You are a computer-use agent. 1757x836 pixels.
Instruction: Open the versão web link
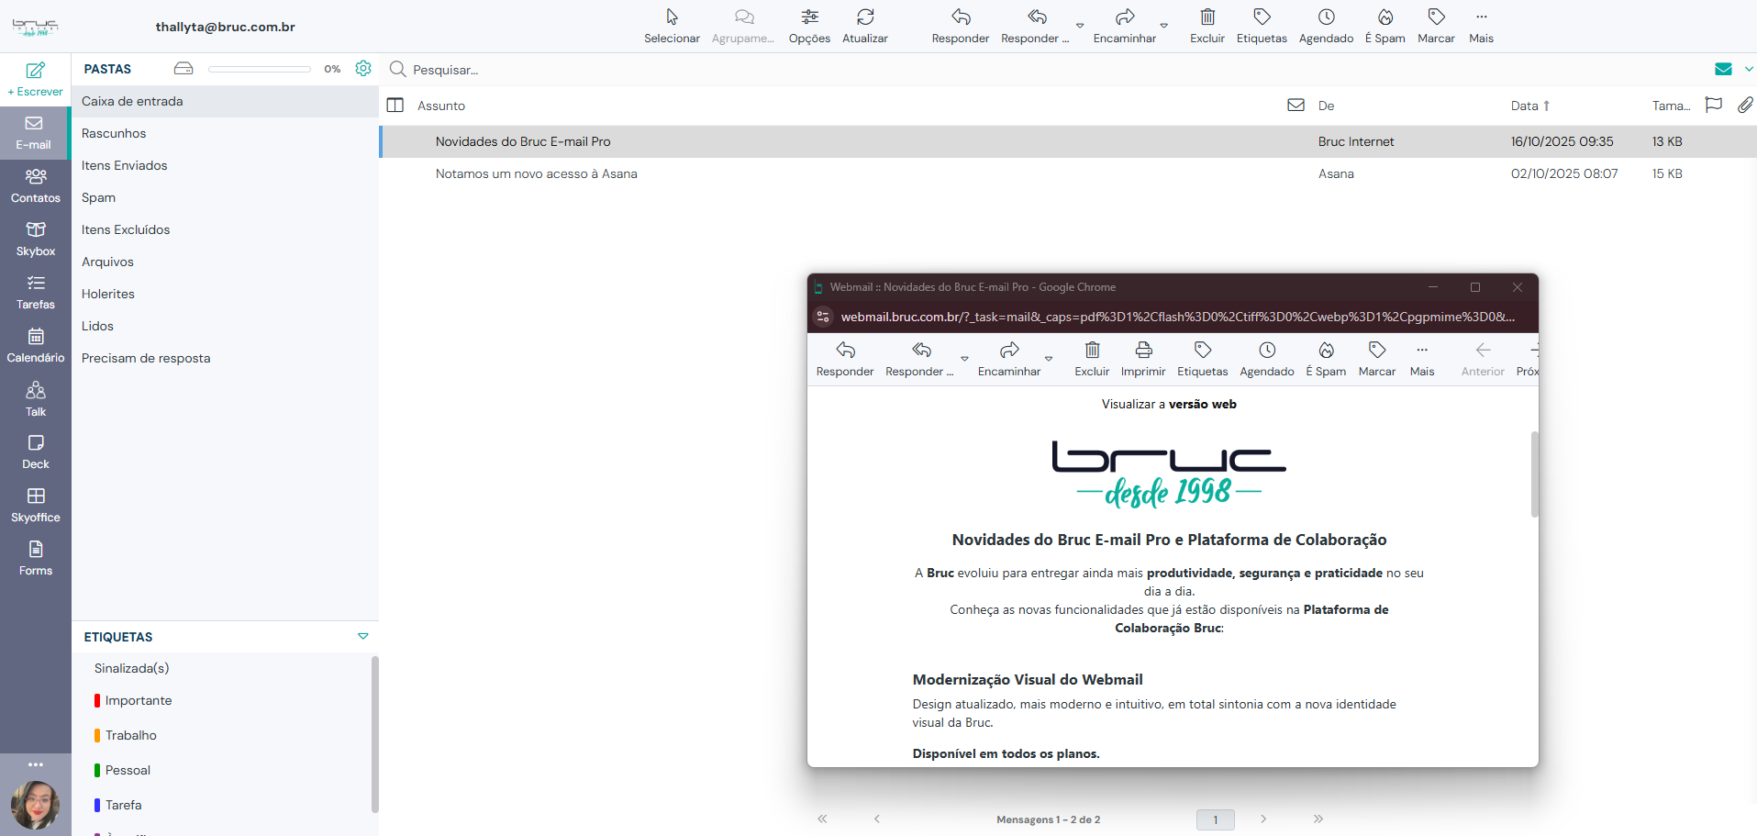pos(1202,404)
